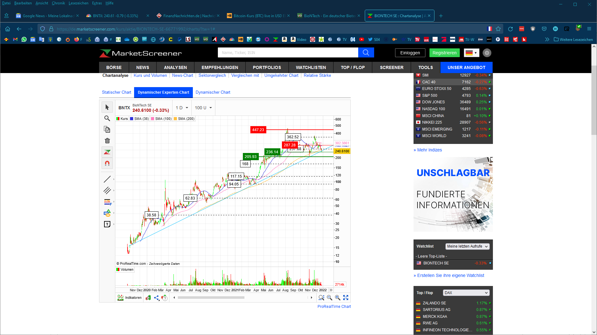Switch to the Statischer Chart tab

pos(116,92)
